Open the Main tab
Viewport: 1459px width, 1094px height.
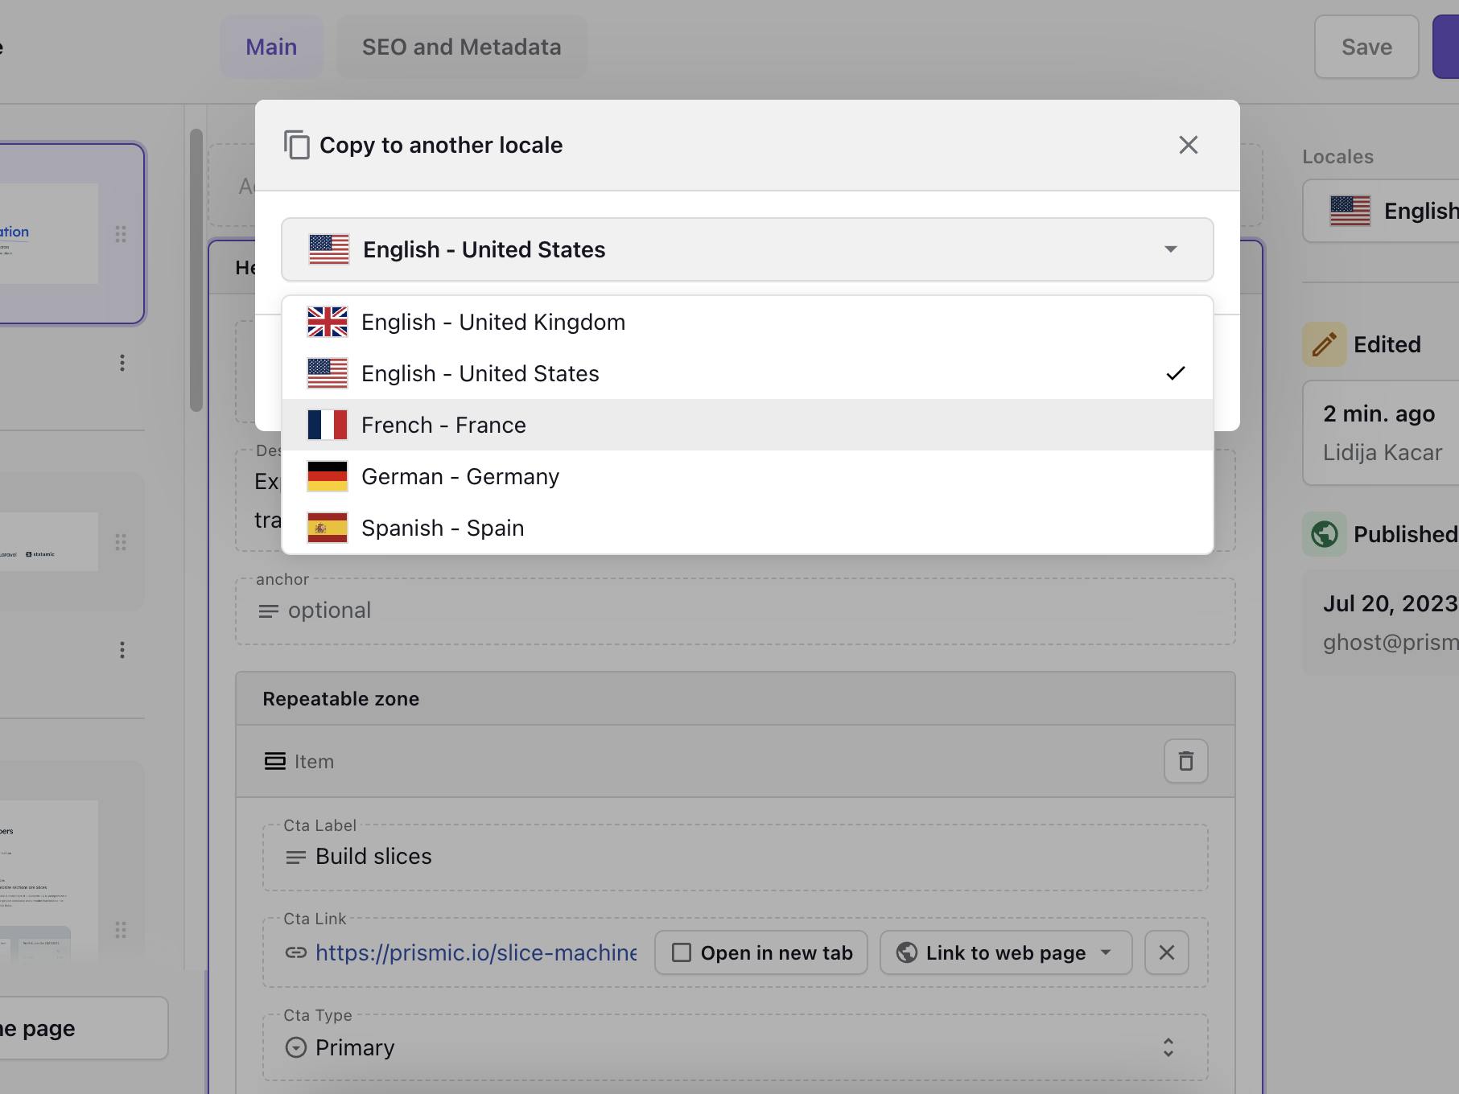271,47
